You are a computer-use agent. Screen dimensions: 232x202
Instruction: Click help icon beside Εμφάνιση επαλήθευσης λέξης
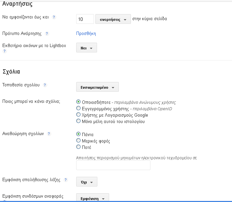[65, 180]
